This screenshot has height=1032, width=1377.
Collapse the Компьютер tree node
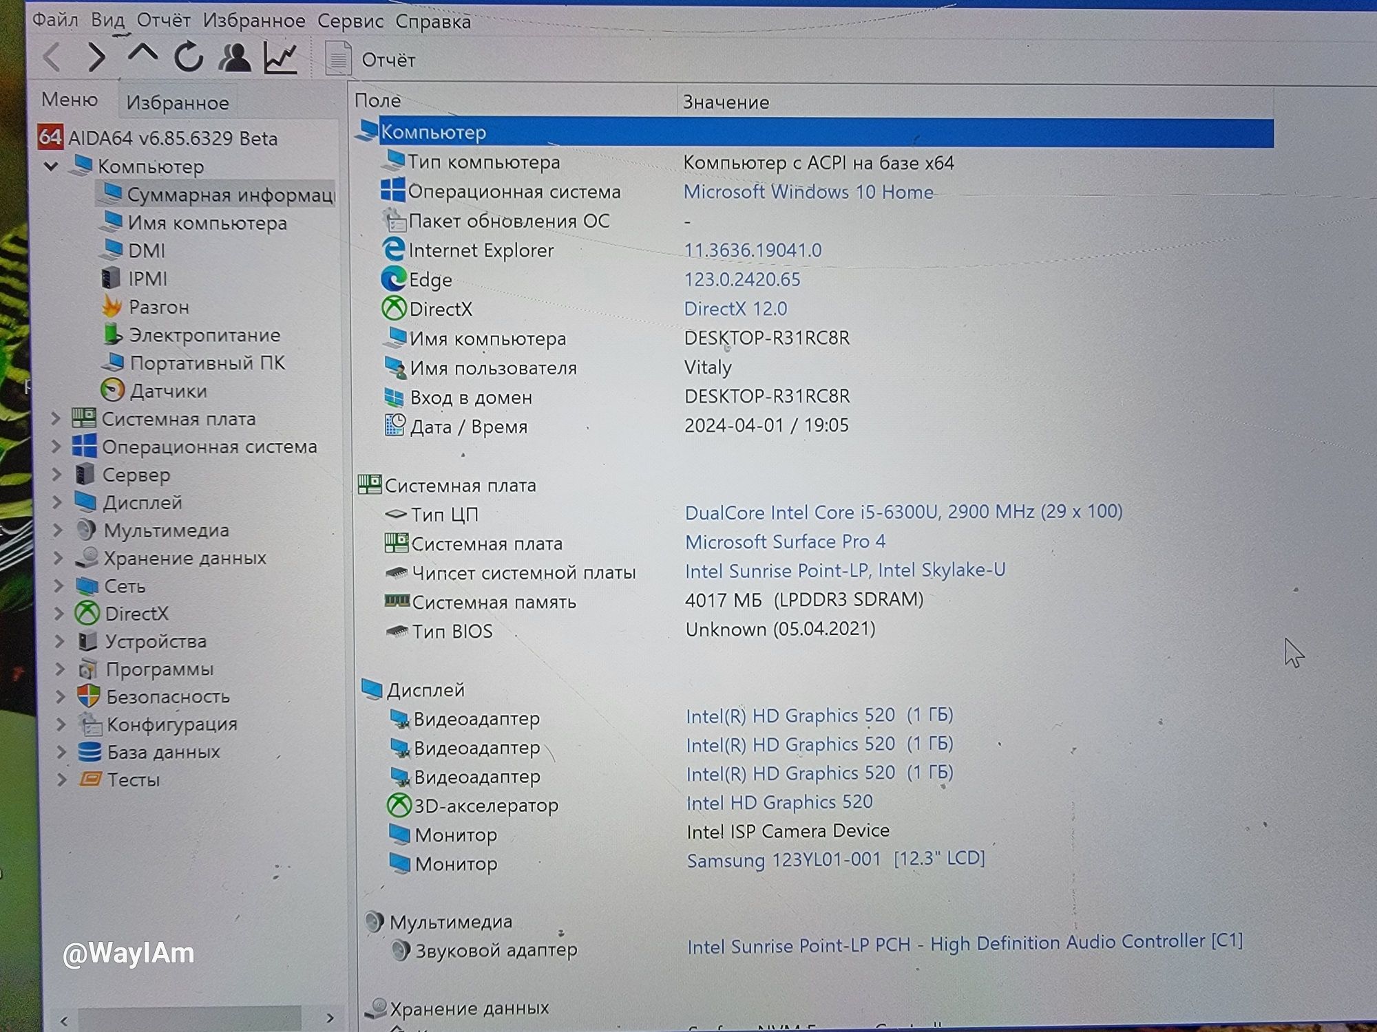click(51, 166)
